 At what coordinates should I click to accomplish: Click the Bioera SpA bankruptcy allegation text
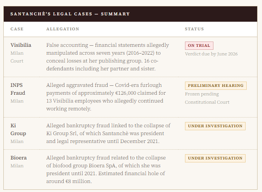point(106,170)
